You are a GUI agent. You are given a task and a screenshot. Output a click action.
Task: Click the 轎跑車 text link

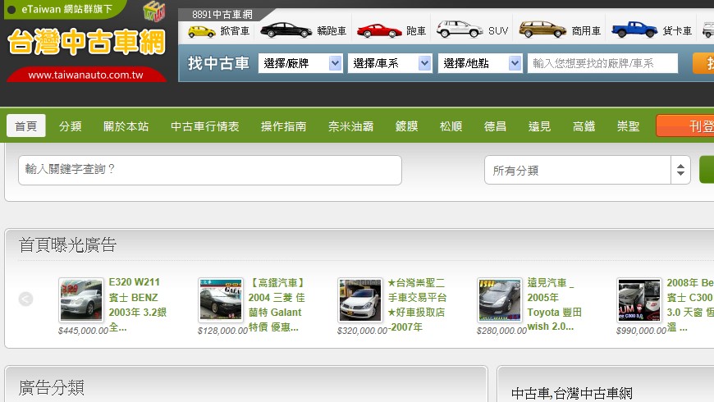pyautogui.click(x=332, y=31)
